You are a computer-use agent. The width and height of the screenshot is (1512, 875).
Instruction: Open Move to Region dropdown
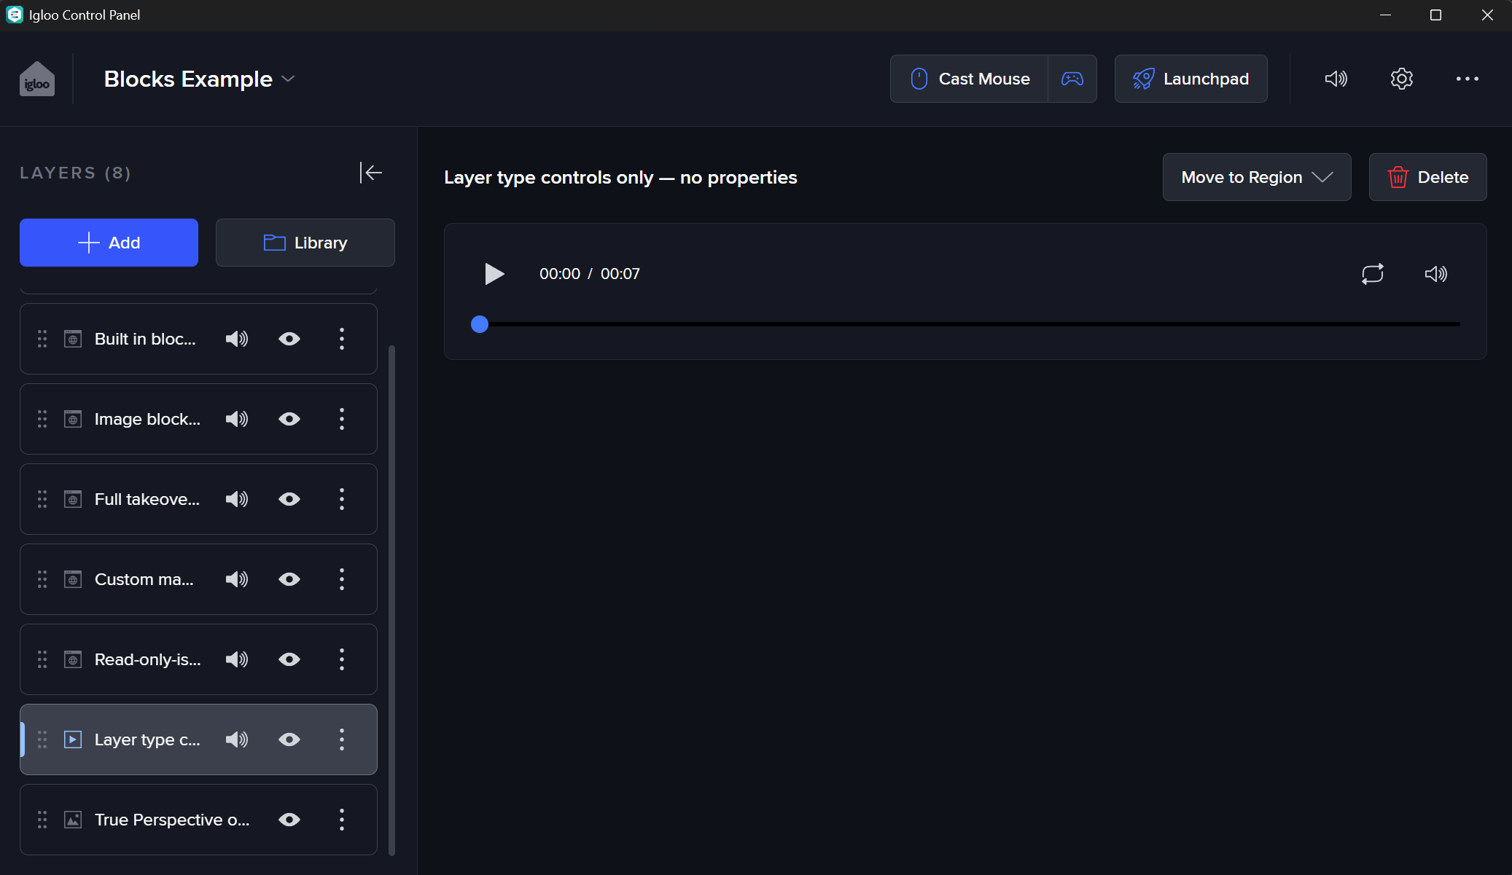point(1256,177)
